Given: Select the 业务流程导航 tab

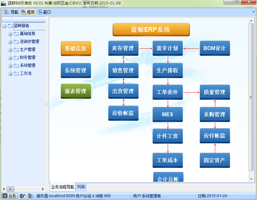Looking at the screenshot, I should [62, 187].
